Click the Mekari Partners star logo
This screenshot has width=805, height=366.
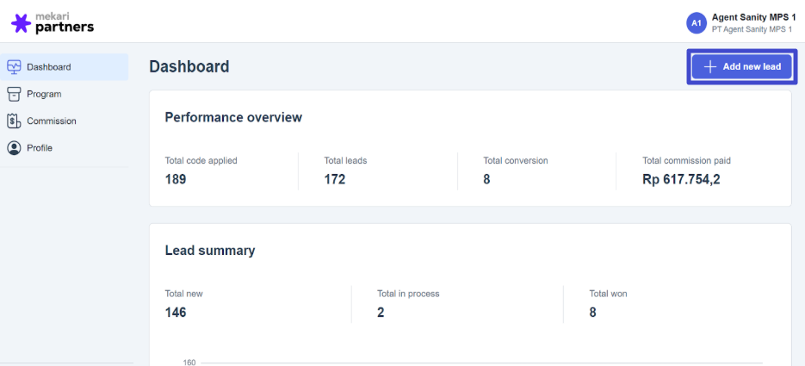(21, 23)
